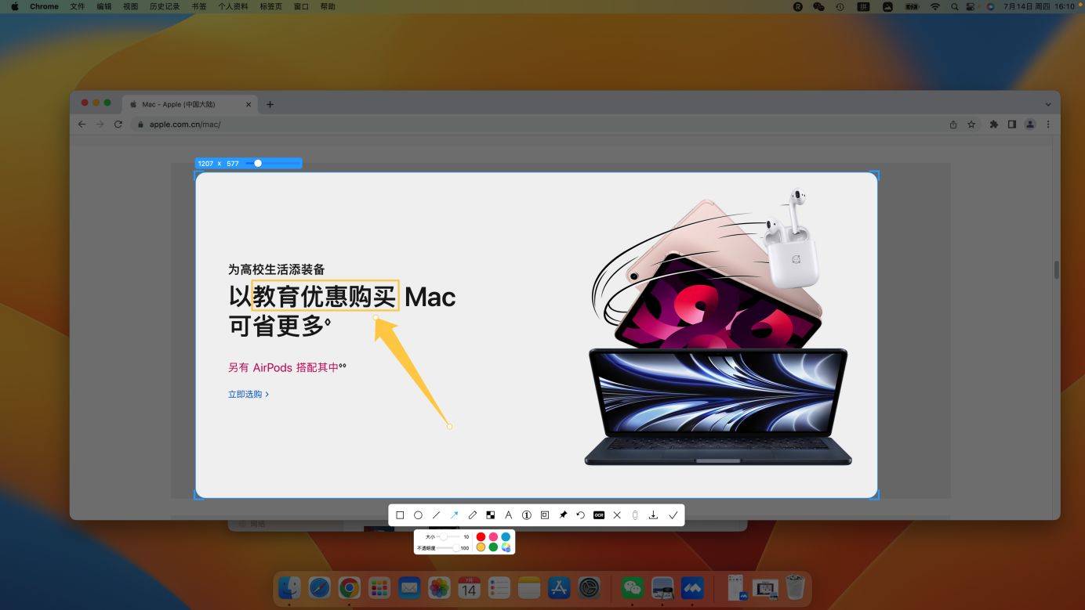
Task: Open the 编辑 menu
Action: coord(103,6)
